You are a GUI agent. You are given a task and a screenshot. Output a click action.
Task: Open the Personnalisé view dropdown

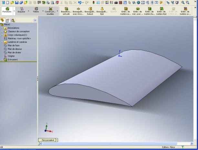pyautogui.click(x=57, y=140)
